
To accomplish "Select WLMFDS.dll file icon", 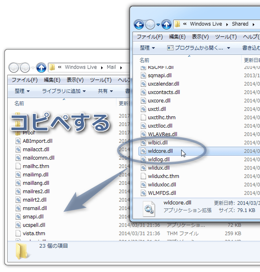I will pyautogui.click(x=143, y=193).
